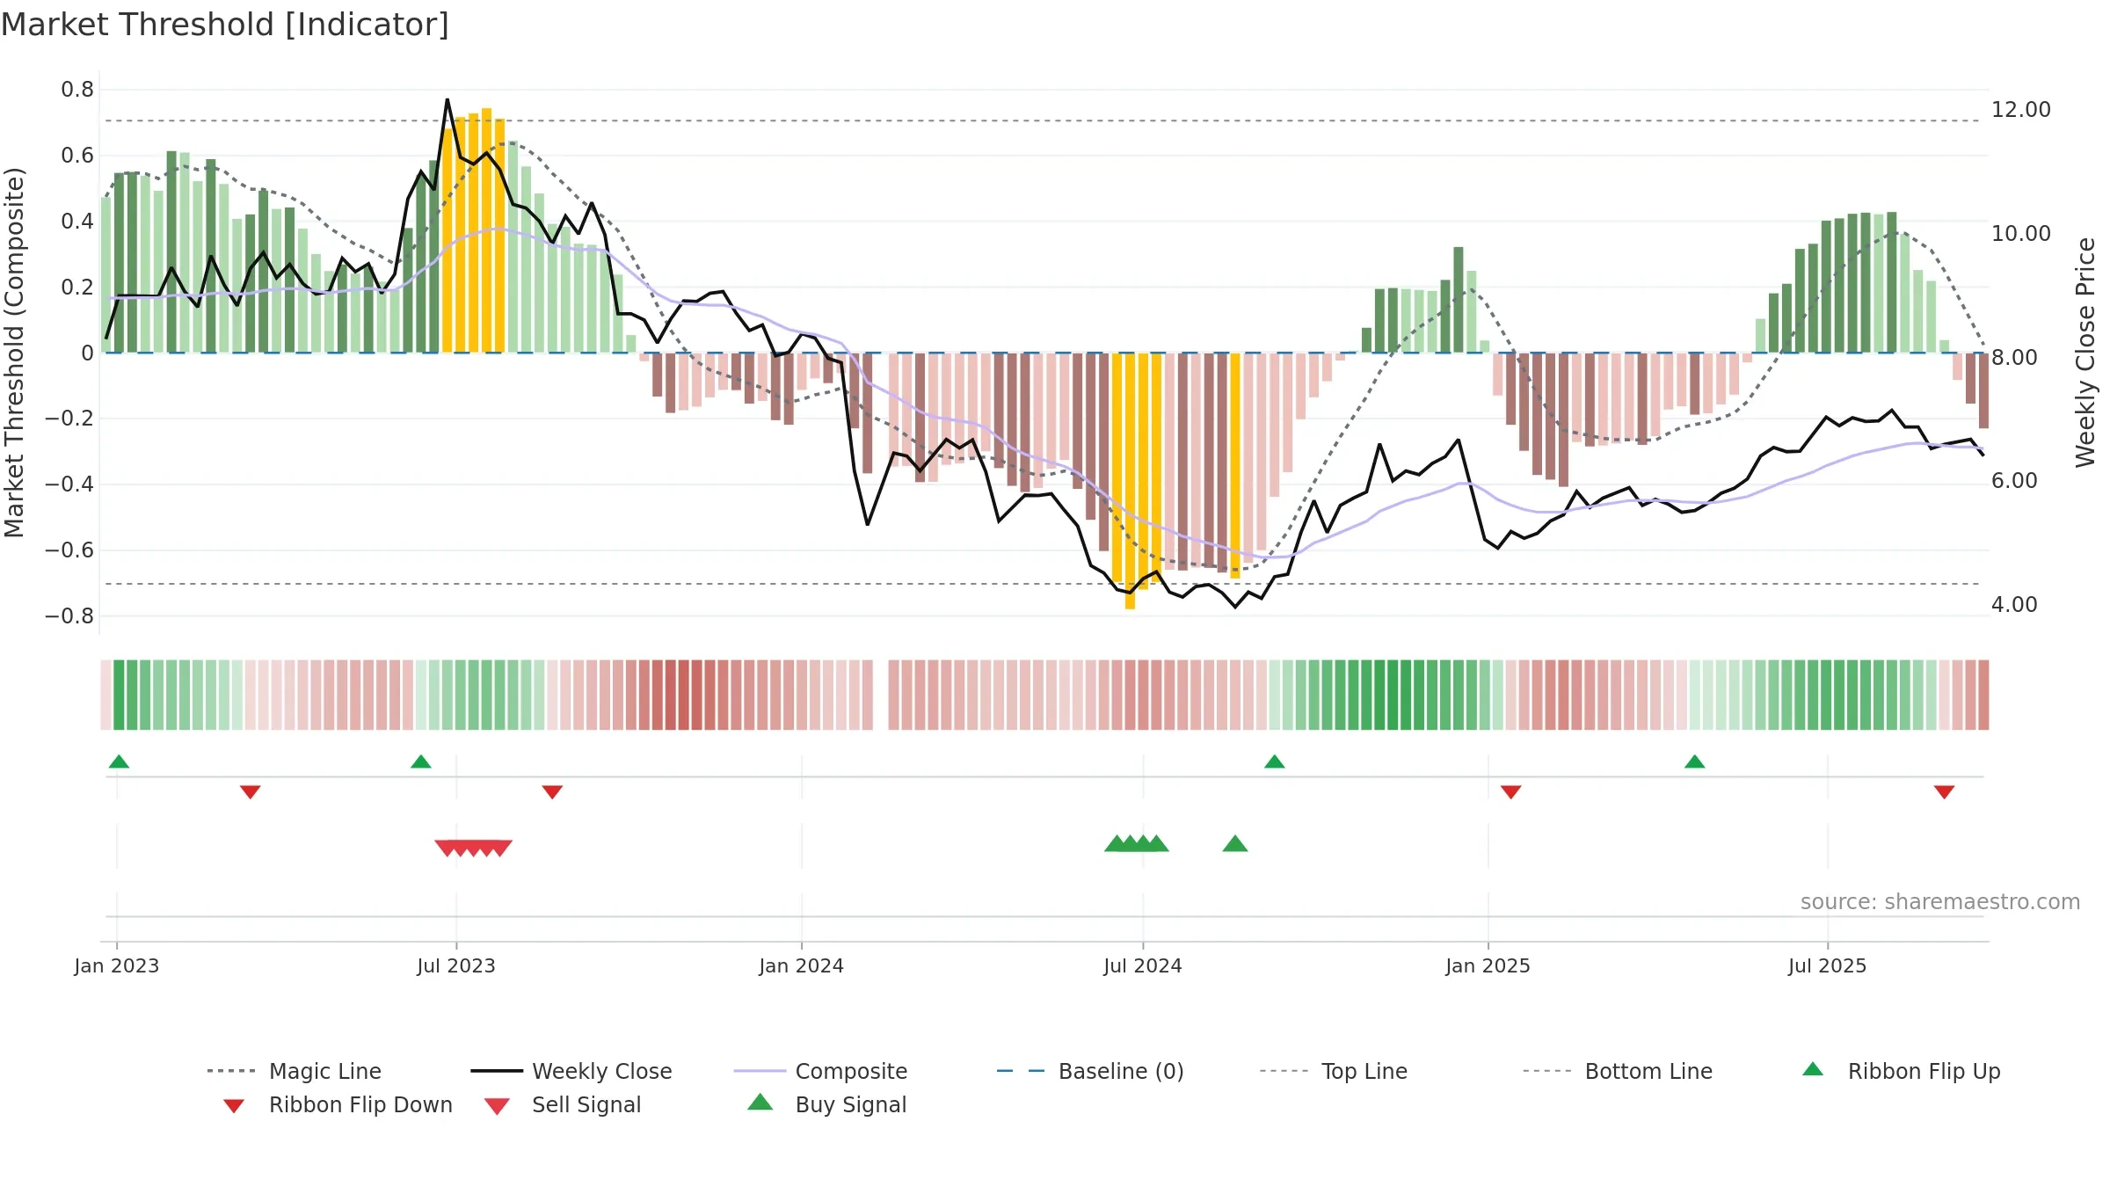The width and height of the screenshot is (2110, 1187).
Task: Click ribbon flip up marker at Jan 2023
Action: point(119,761)
